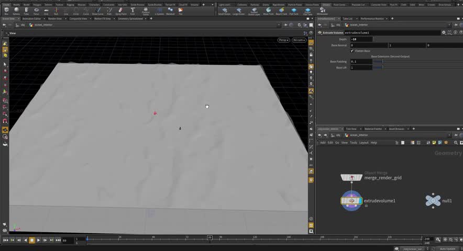Select the Font shelf tool
The height and width of the screenshot is (251, 463).
[133, 11]
